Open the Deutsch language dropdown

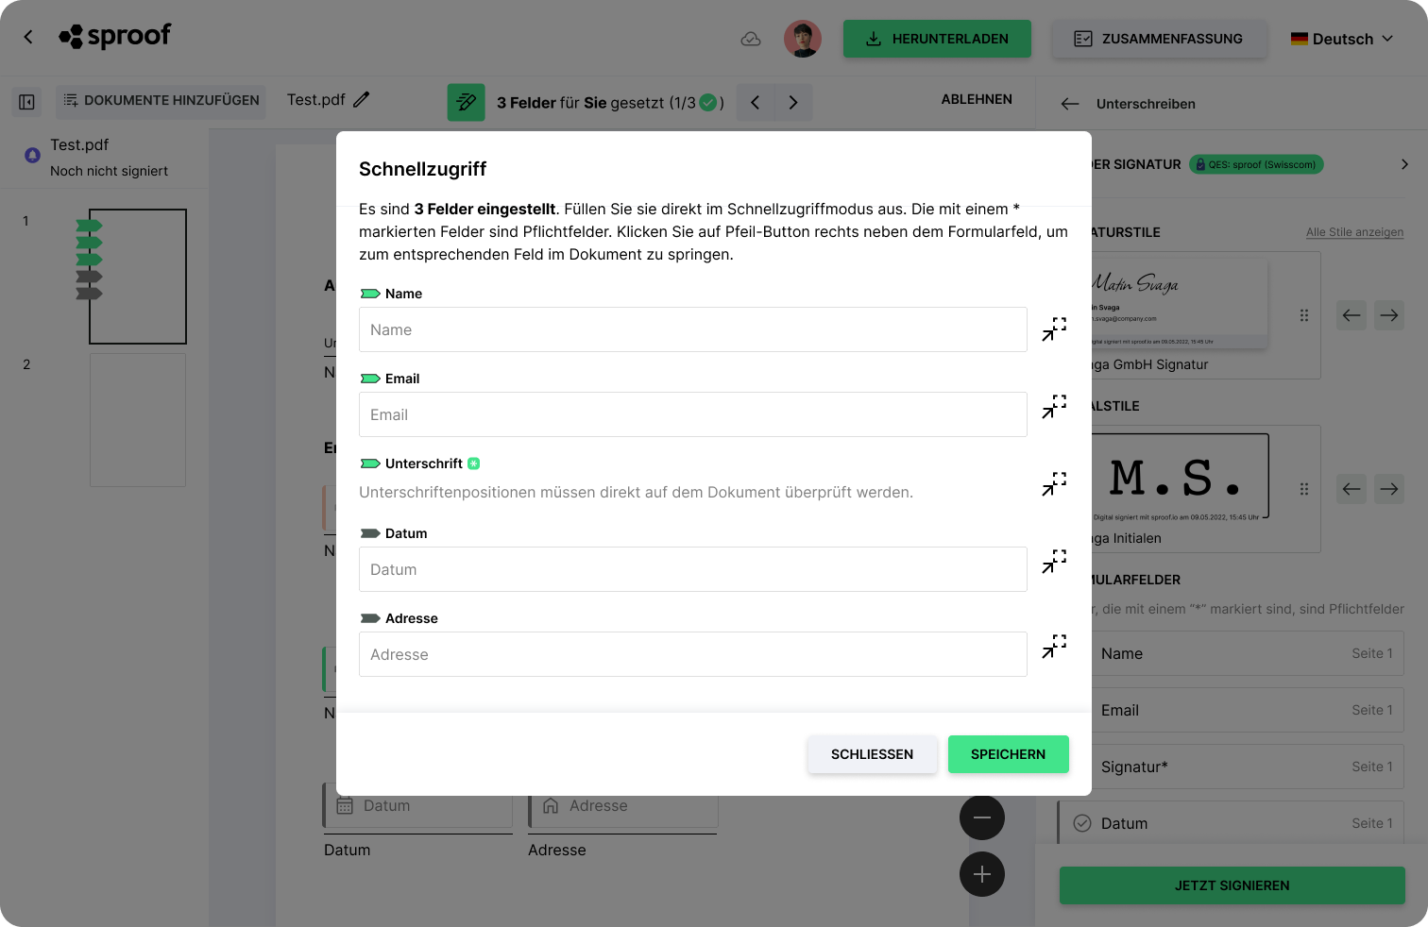(x=1342, y=39)
